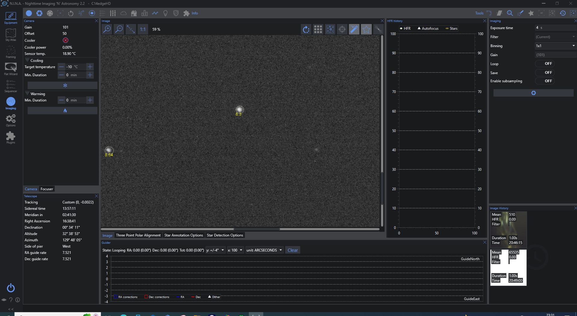Open the Binning dropdown
Viewport: 577px width, 316px height.
coord(555,46)
